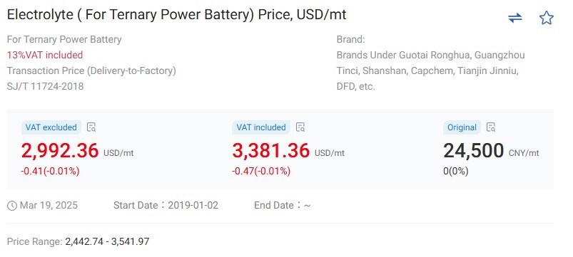573x257 pixels.
Task: Click the swap/compare arrows icon
Action: (515, 18)
